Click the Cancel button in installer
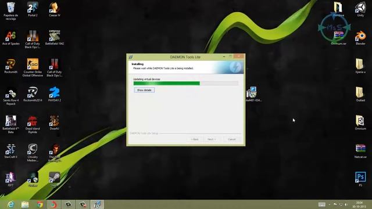This screenshot has width=372, height=209. 232,139
